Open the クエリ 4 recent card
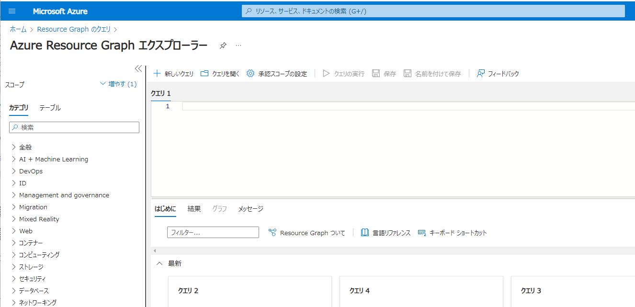This screenshot has width=635, height=307. (421, 291)
